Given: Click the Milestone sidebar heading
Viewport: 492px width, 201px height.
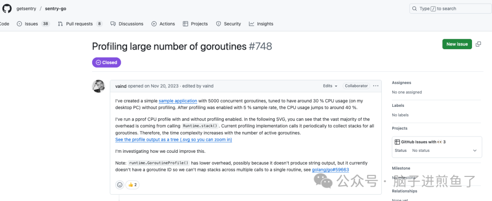Looking at the screenshot, I should pos(401,168).
